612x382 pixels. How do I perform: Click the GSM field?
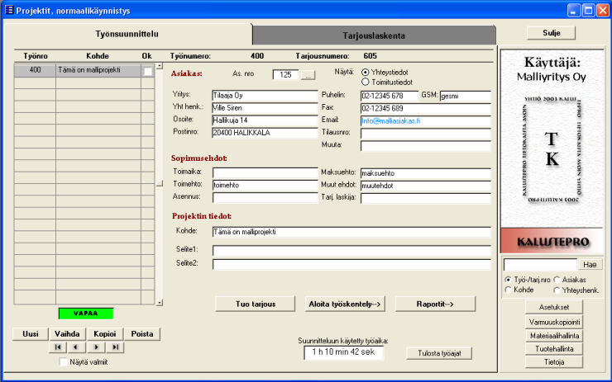coord(465,97)
